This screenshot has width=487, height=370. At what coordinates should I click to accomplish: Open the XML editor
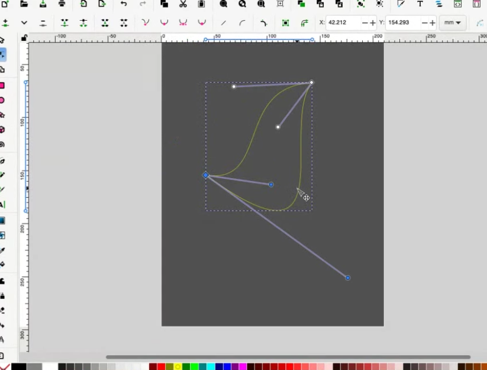click(457, 4)
